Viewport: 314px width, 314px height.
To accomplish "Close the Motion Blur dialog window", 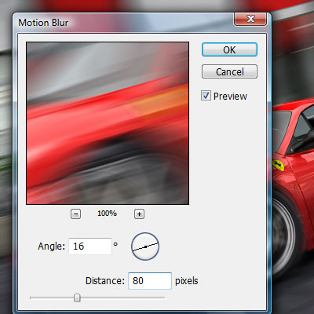I will (250, 19).
